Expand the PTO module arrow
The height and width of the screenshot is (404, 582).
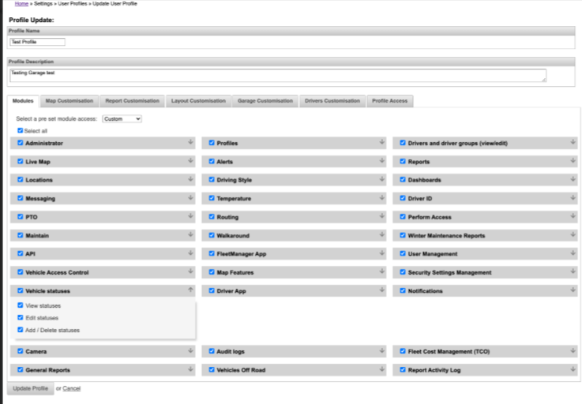pos(190,216)
